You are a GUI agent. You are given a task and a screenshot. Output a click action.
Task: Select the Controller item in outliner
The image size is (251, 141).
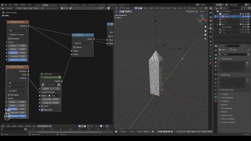click(x=228, y=27)
